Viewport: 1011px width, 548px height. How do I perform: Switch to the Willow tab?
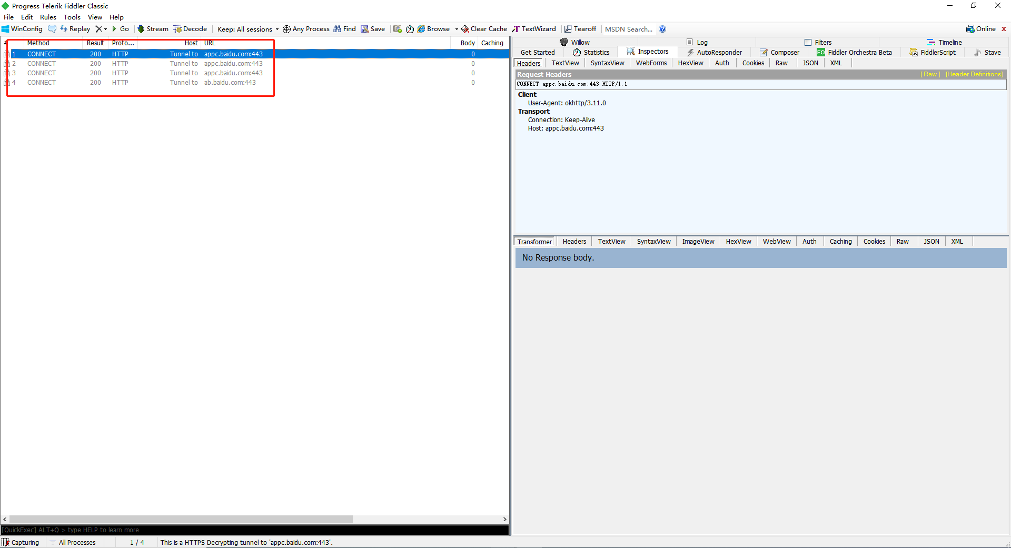tap(575, 42)
